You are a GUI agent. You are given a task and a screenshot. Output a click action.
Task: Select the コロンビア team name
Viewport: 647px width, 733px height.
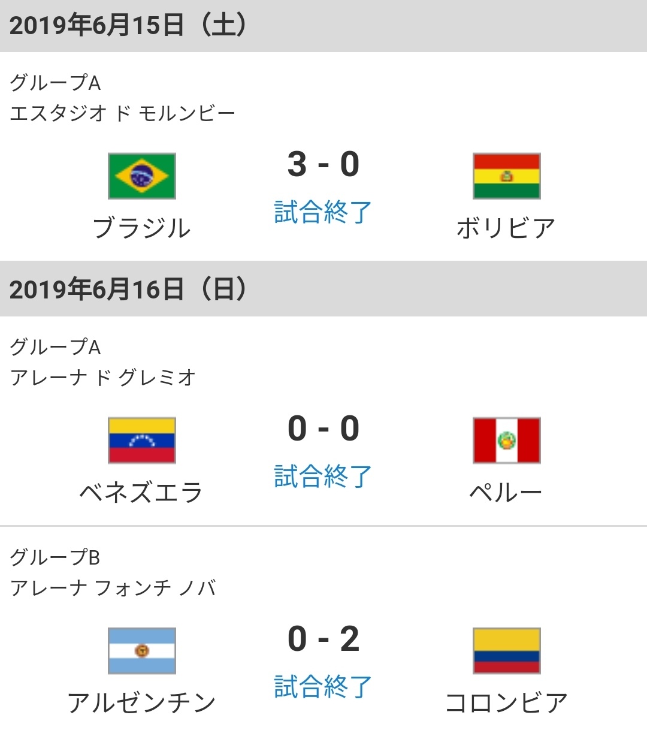click(x=506, y=703)
